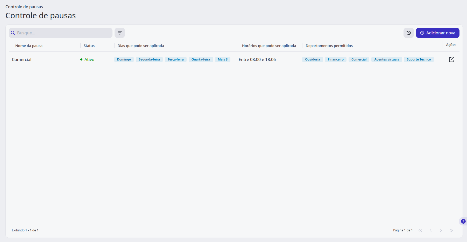Select the Comercial pause name cell
This screenshot has width=467, height=242.
22,59
